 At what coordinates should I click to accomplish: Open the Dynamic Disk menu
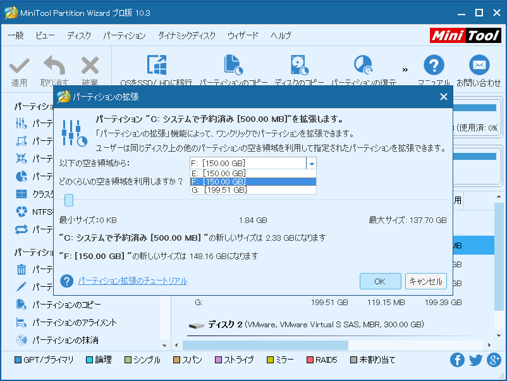tap(186, 35)
